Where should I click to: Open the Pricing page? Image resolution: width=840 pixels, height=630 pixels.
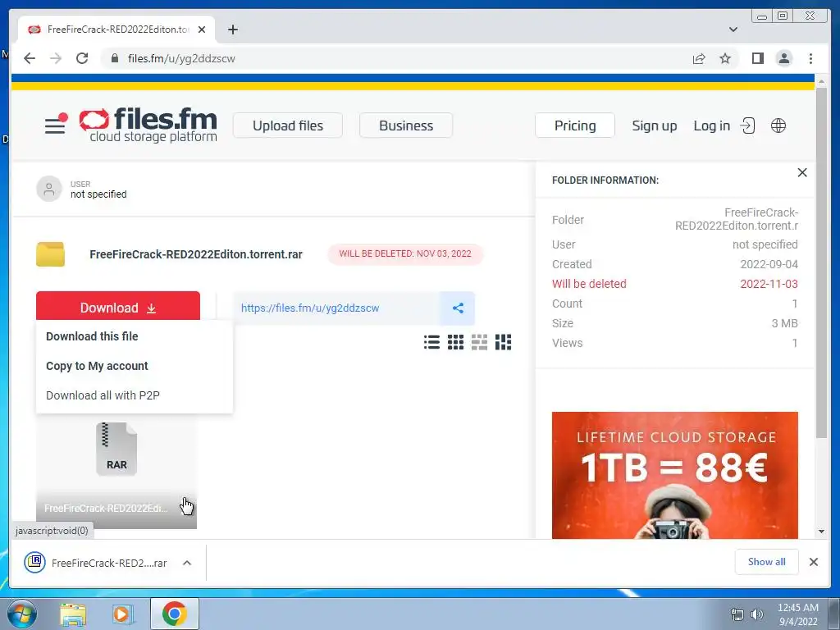point(575,126)
